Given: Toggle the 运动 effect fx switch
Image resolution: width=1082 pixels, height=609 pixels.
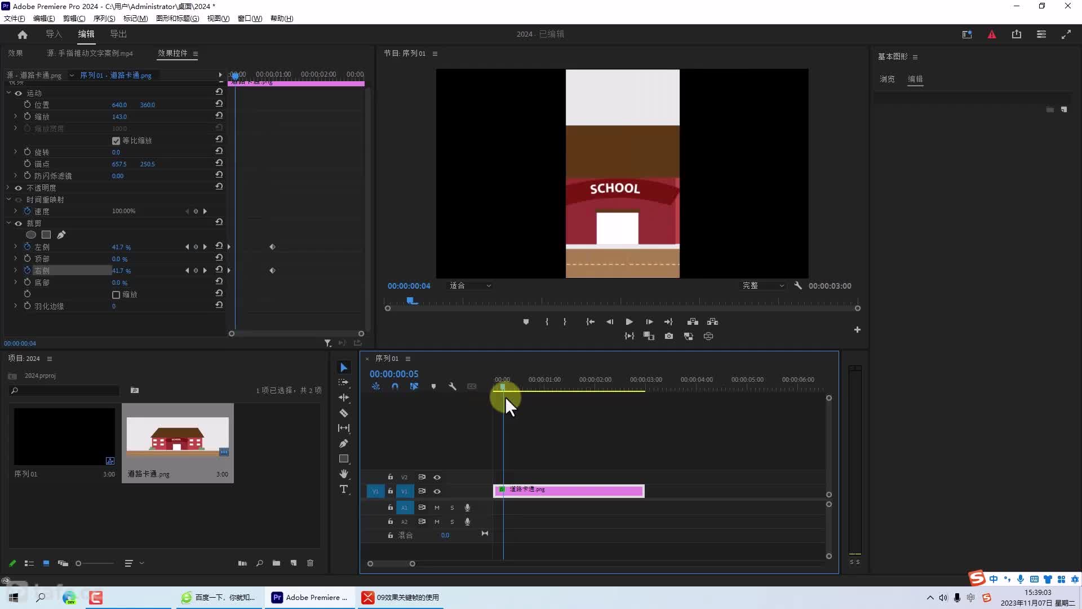Looking at the screenshot, I should coord(18,93).
